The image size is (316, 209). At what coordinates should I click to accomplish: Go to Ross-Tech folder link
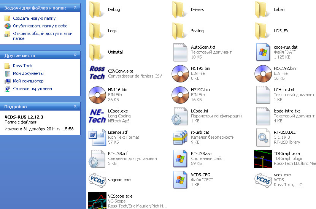coord(22,66)
